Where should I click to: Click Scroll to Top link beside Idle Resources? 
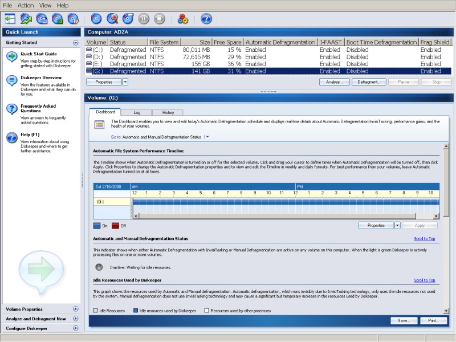coord(425,280)
